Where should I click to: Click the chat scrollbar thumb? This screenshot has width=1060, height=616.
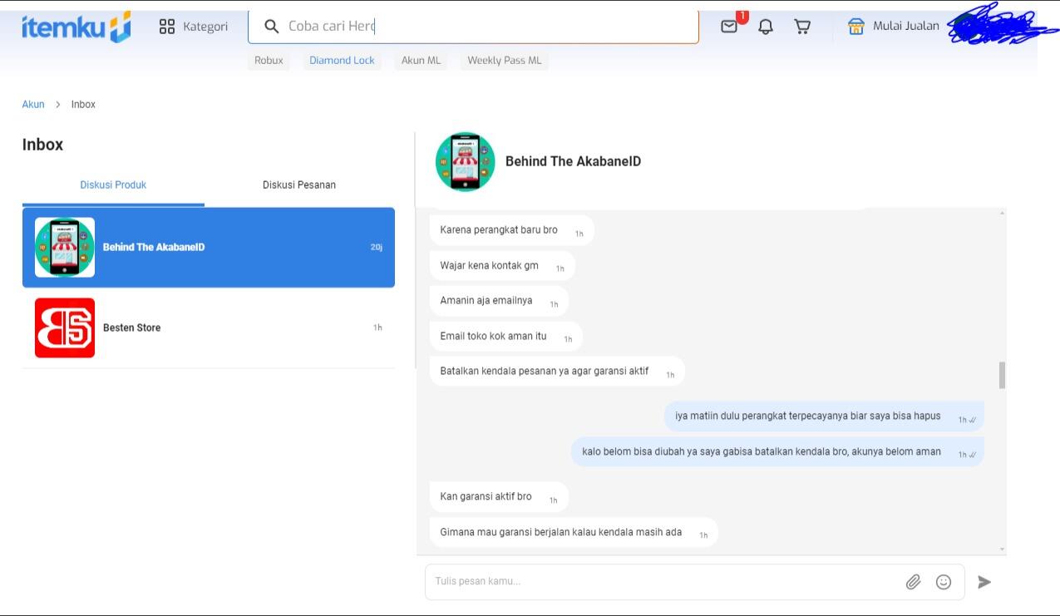coord(1002,375)
